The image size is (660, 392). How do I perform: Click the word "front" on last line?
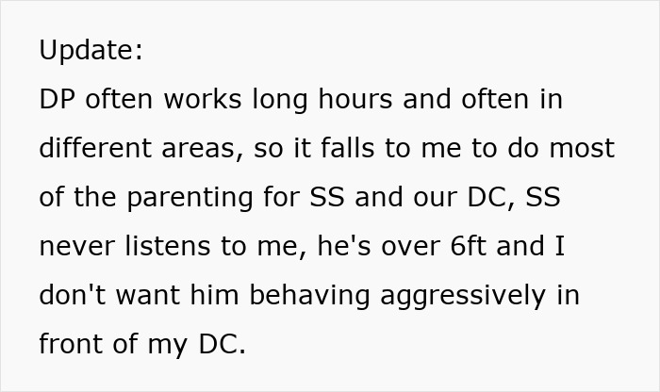tap(74, 344)
